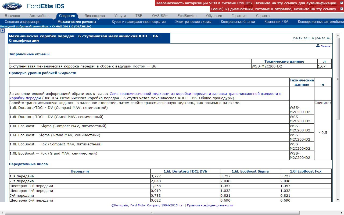The width and height of the screenshot is (344, 215).
Task: Click the 1.6L EcoBoost Sigma column header
Action: pos(250,171)
